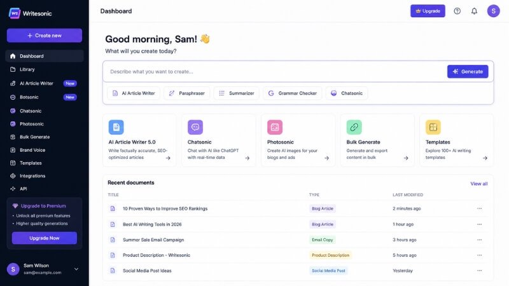Click the AI Article Writer 5.0 card icon
The width and height of the screenshot is (509, 286).
[116, 127]
